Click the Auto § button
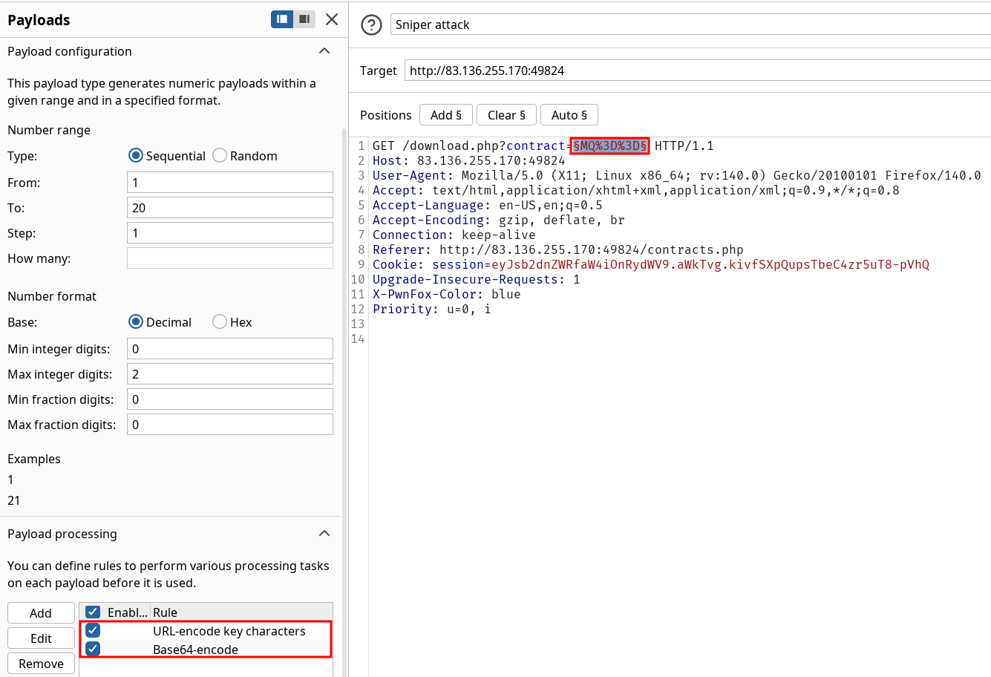The image size is (991, 677). (x=569, y=115)
